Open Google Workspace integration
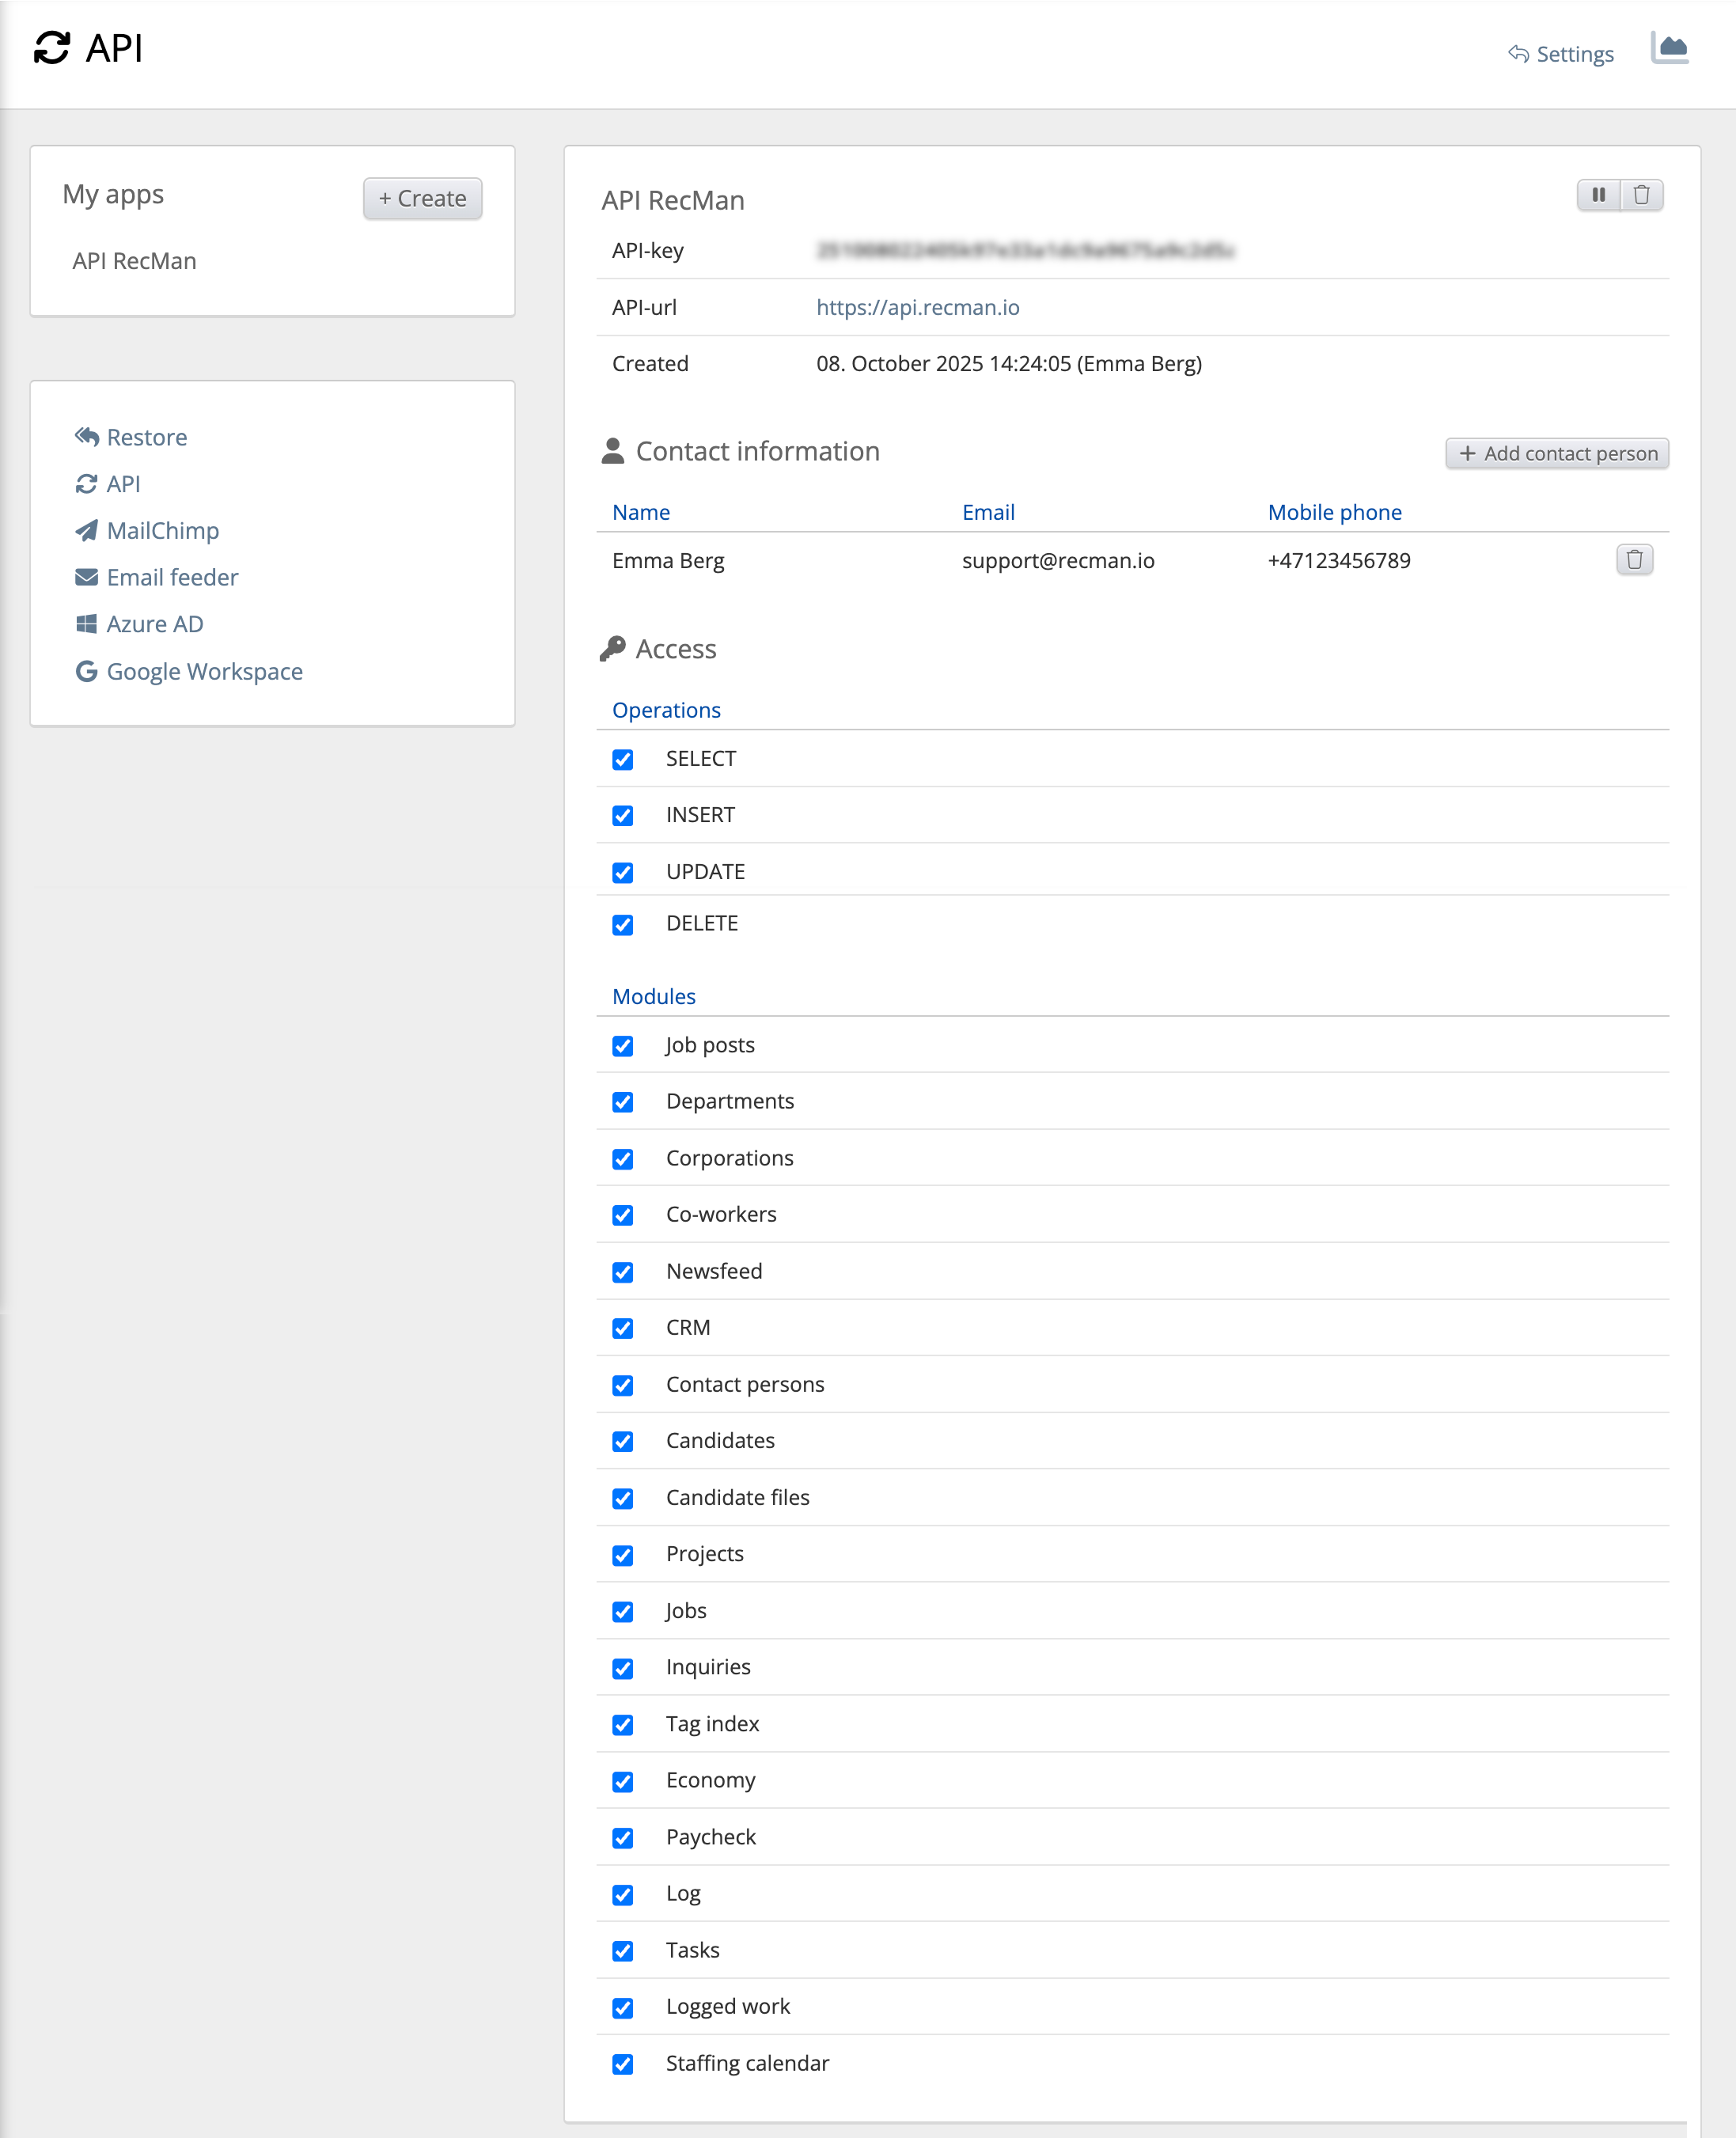 pyautogui.click(x=204, y=672)
